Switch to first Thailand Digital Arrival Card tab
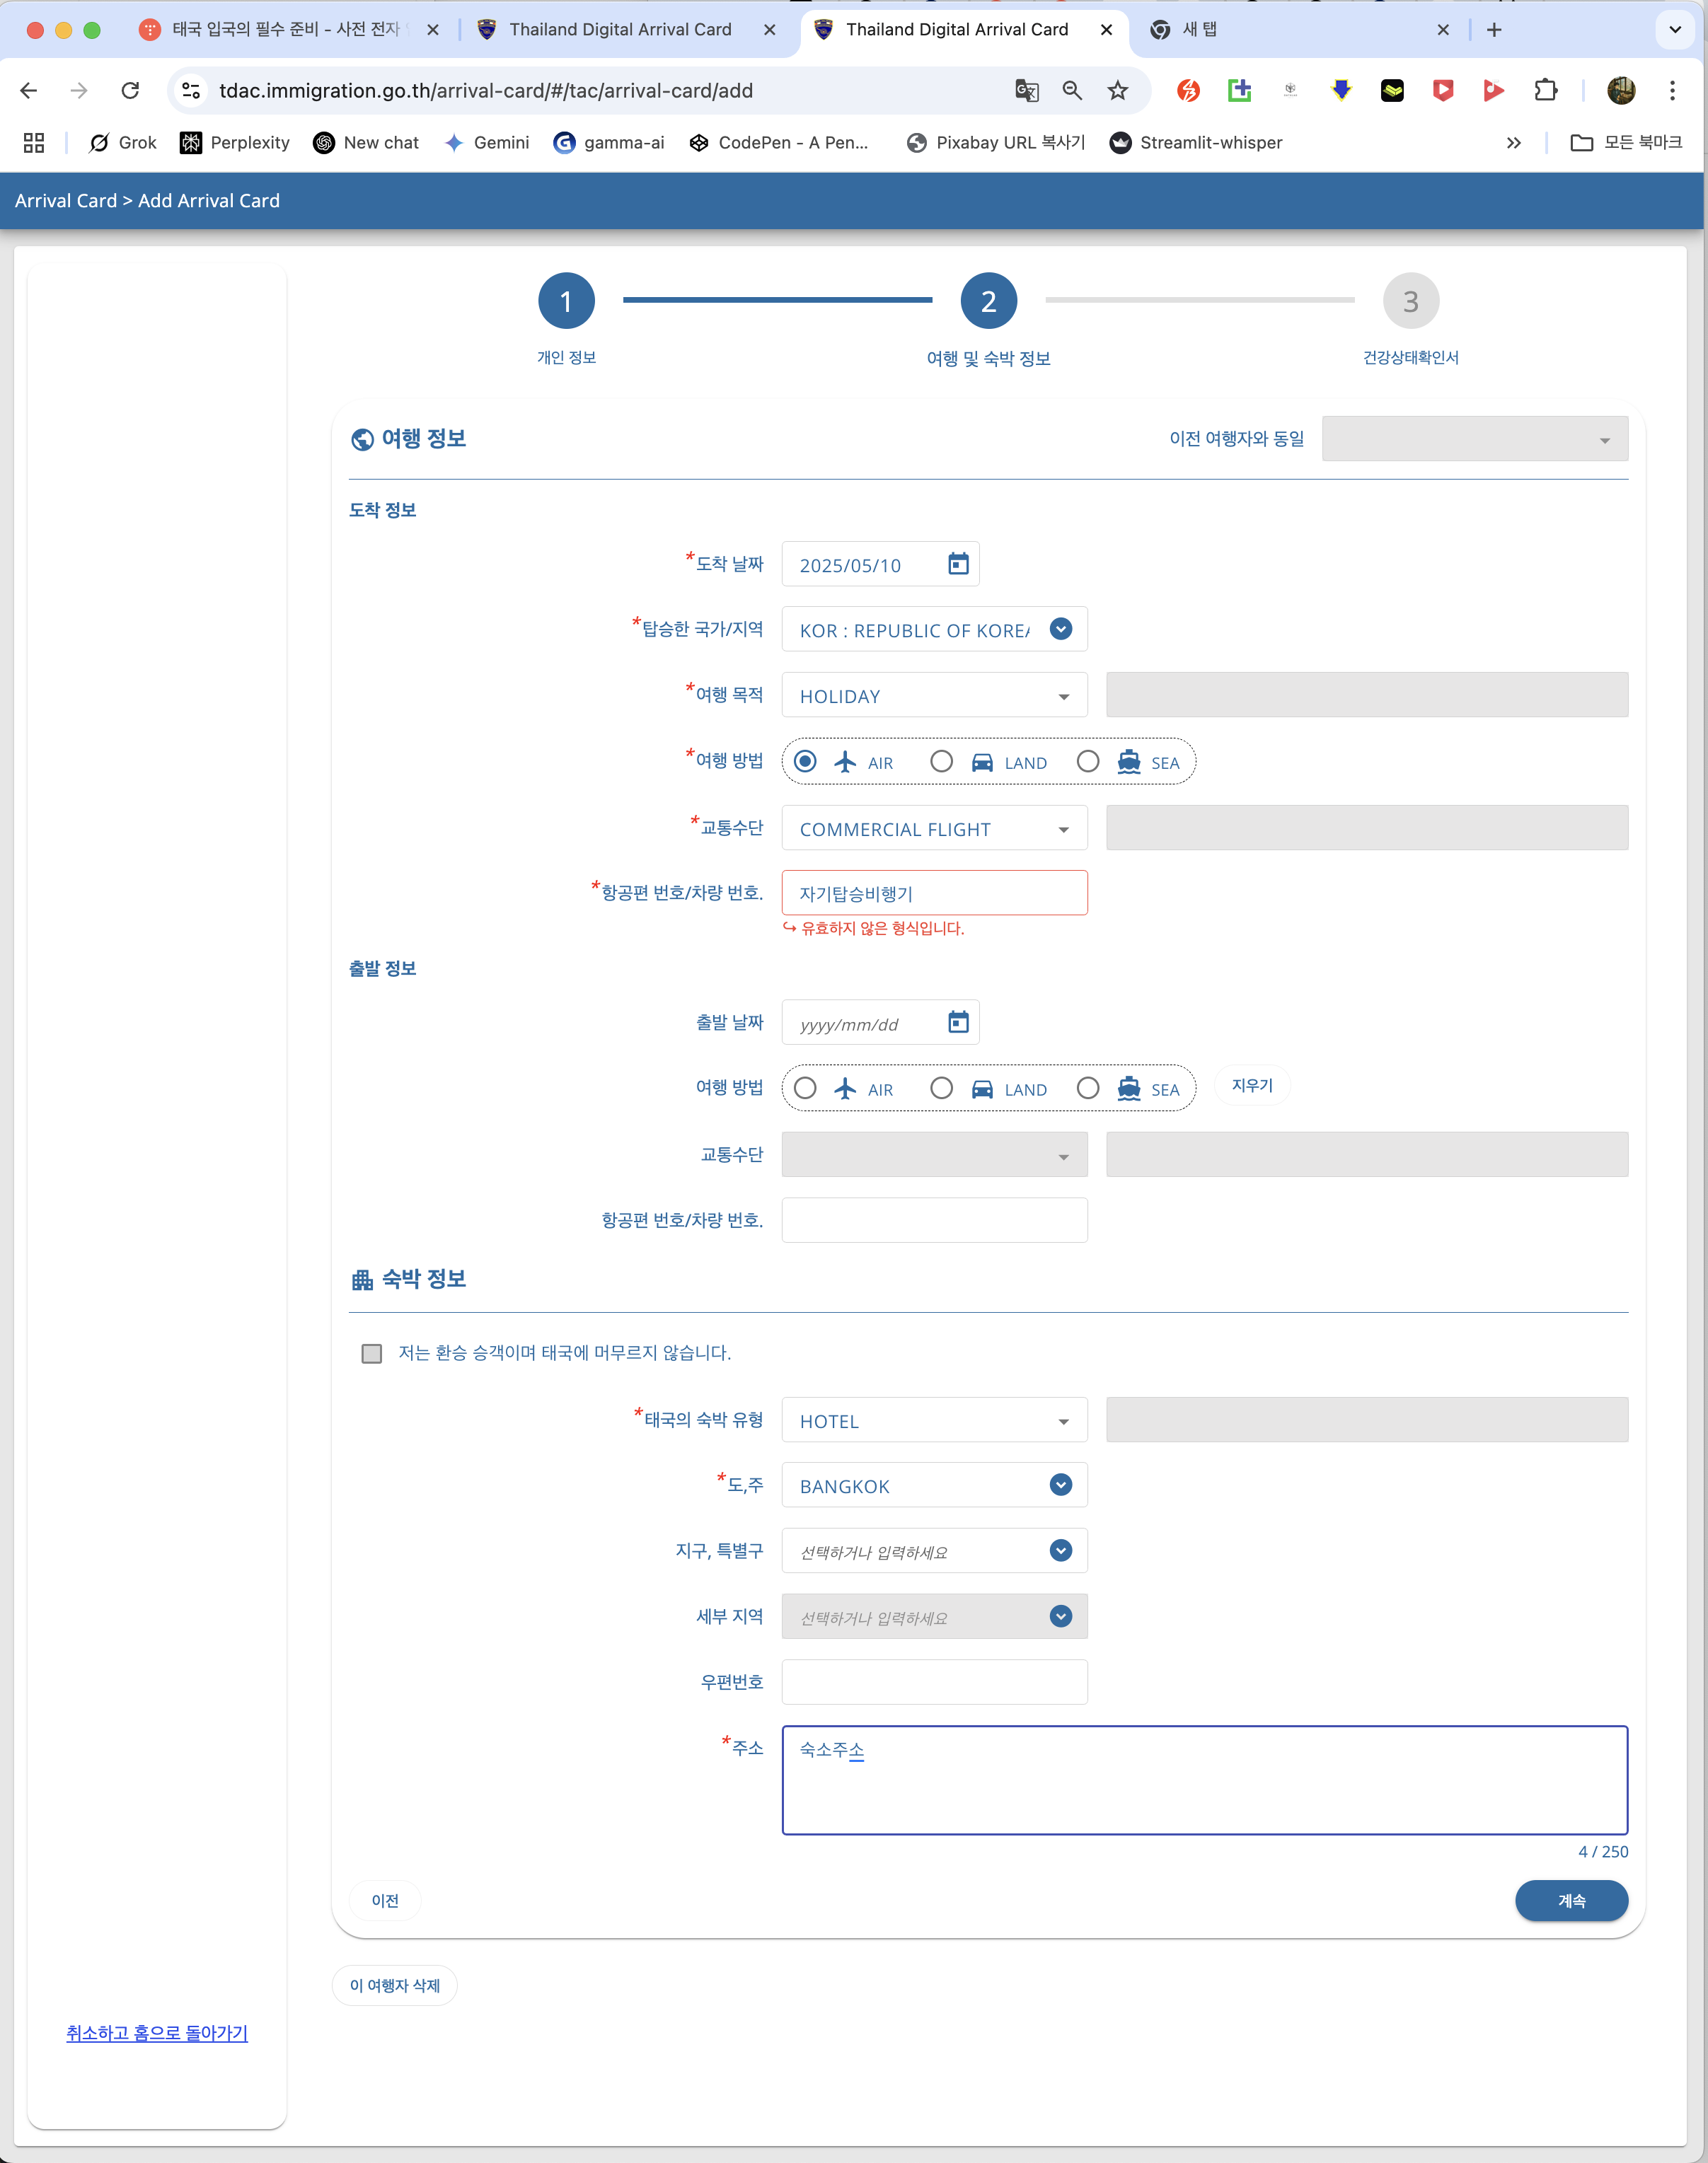The width and height of the screenshot is (1708, 2163). point(620,30)
